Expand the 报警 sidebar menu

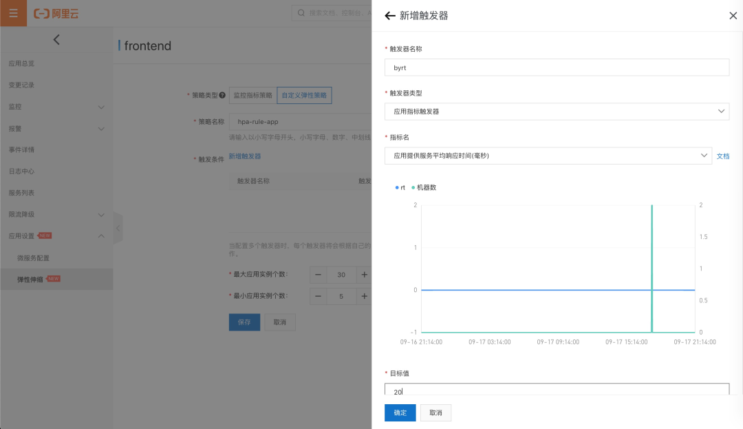(56, 129)
